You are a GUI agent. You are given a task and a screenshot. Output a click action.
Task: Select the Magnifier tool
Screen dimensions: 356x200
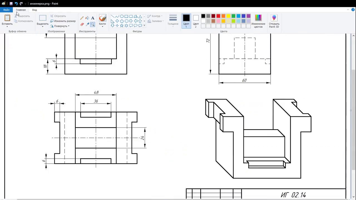coord(93,24)
